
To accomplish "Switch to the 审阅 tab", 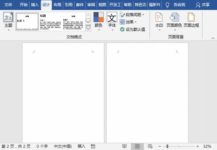I will click(91, 5).
